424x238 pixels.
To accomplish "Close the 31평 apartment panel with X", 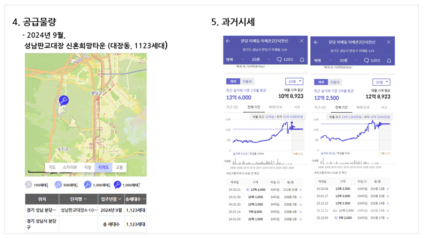I will pyautogui.click(x=388, y=42).
